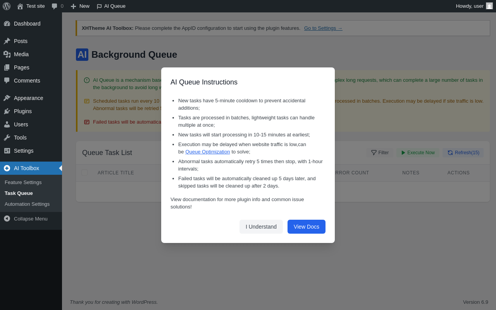This screenshot has width=496, height=310.
Task: Open the Test site home icon
Action: tap(20, 6)
